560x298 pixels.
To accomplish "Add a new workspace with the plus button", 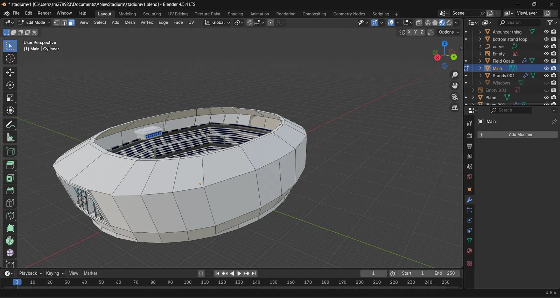I will pos(396,14).
